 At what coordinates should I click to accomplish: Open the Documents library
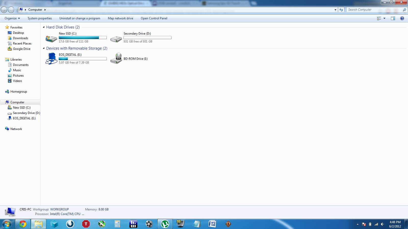(x=21, y=65)
